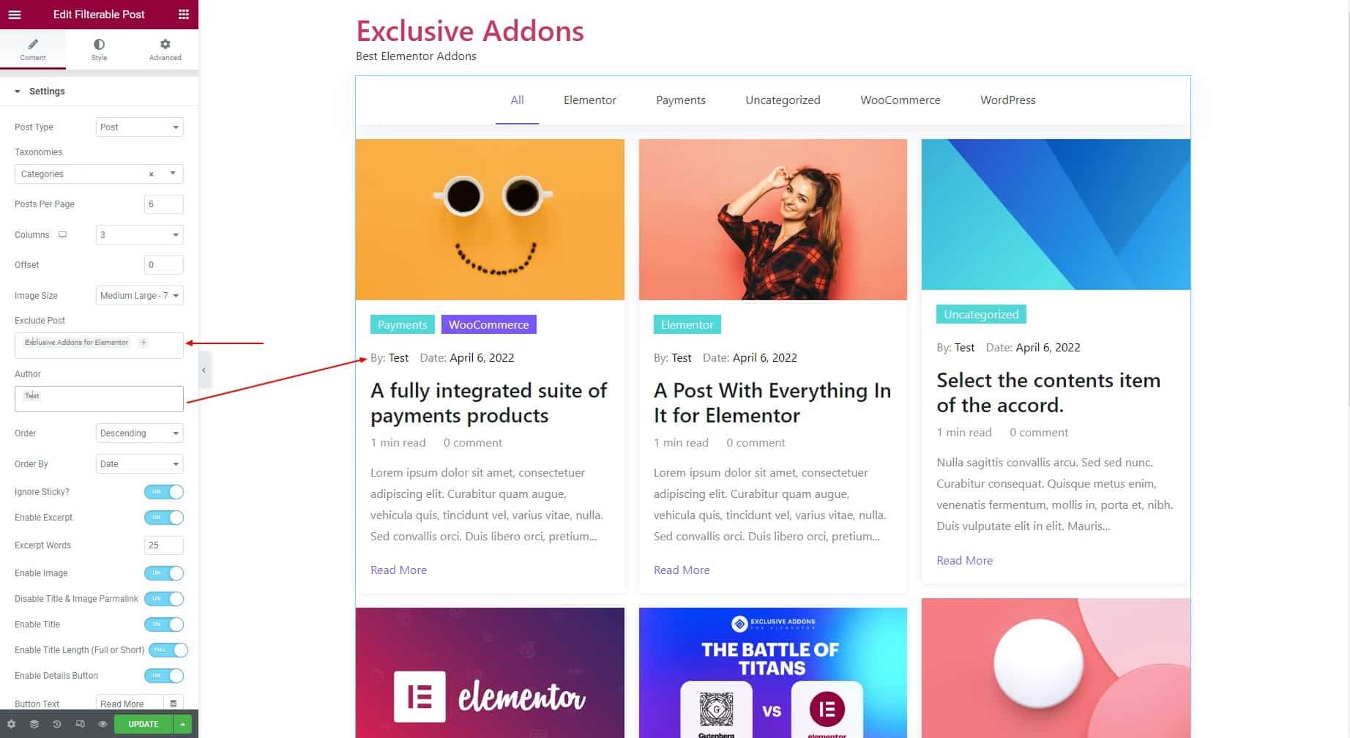Select the WooCommerce filter tab
This screenshot has height=738, width=1350.
[900, 100]
